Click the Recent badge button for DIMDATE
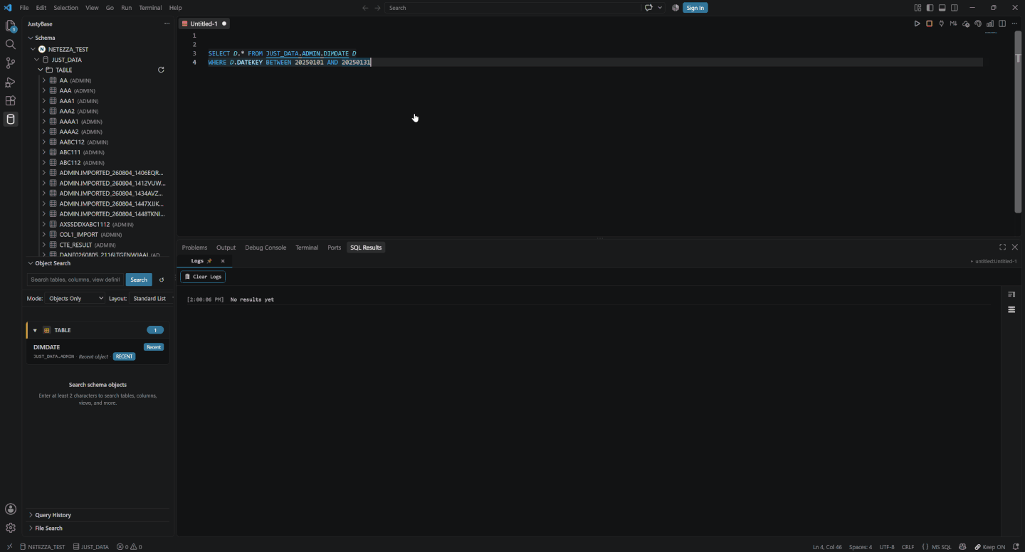The image size is (1025, 552). click(x=154, y=347)
